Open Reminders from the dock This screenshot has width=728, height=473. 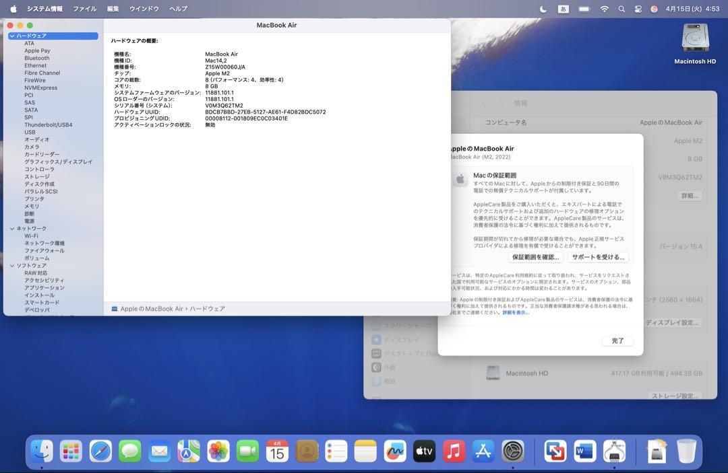point(336,451)
